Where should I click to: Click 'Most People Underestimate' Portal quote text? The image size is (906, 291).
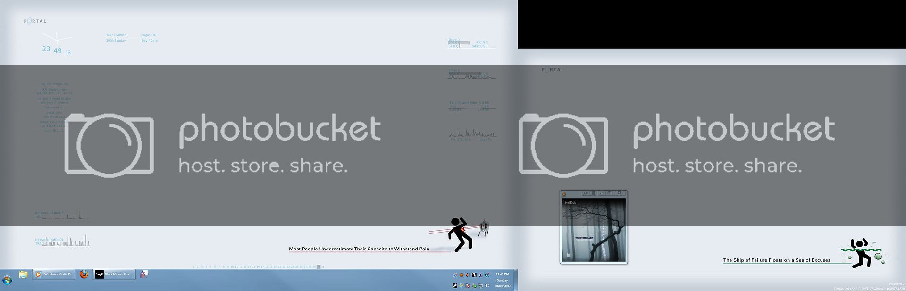(359, 249)
